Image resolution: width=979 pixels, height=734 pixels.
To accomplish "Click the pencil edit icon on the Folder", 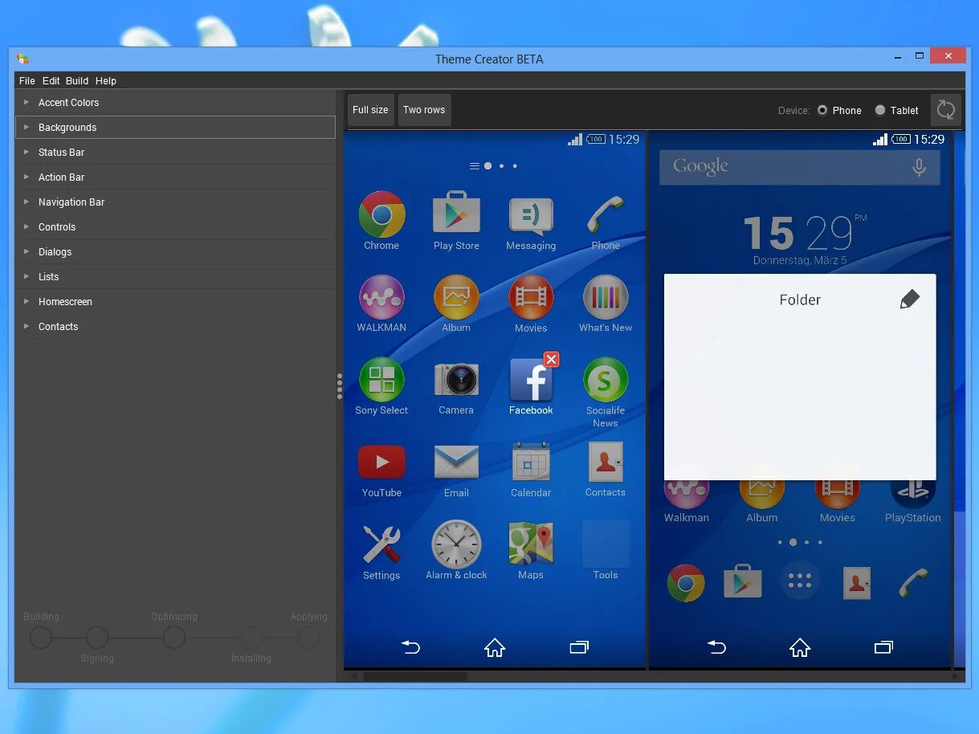I will click(x=909, y=299).
